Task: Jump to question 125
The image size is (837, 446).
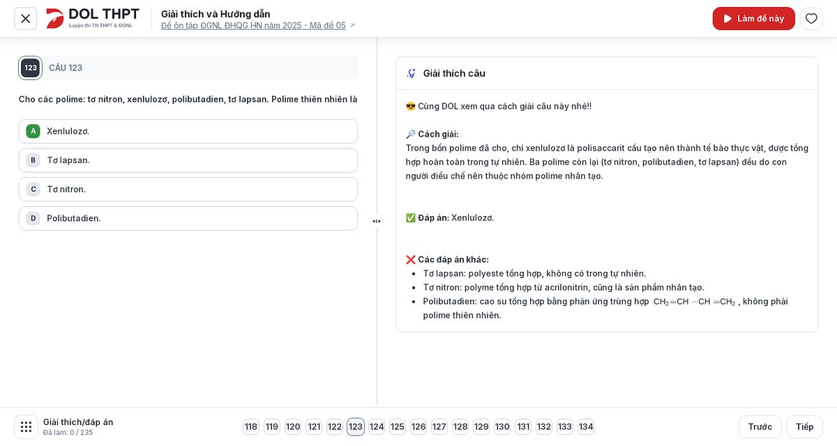Action: (x=398, y=426)
